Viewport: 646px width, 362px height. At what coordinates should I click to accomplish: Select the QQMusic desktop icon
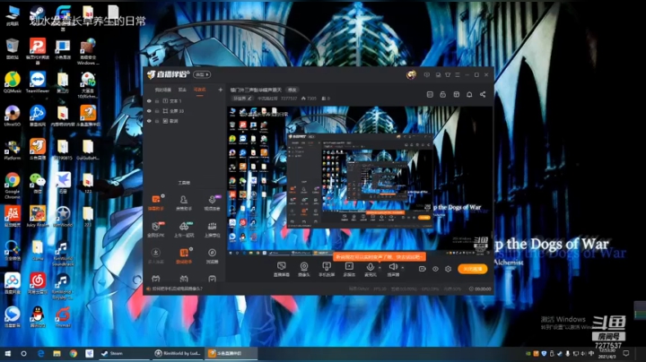[x=13, y=82]
